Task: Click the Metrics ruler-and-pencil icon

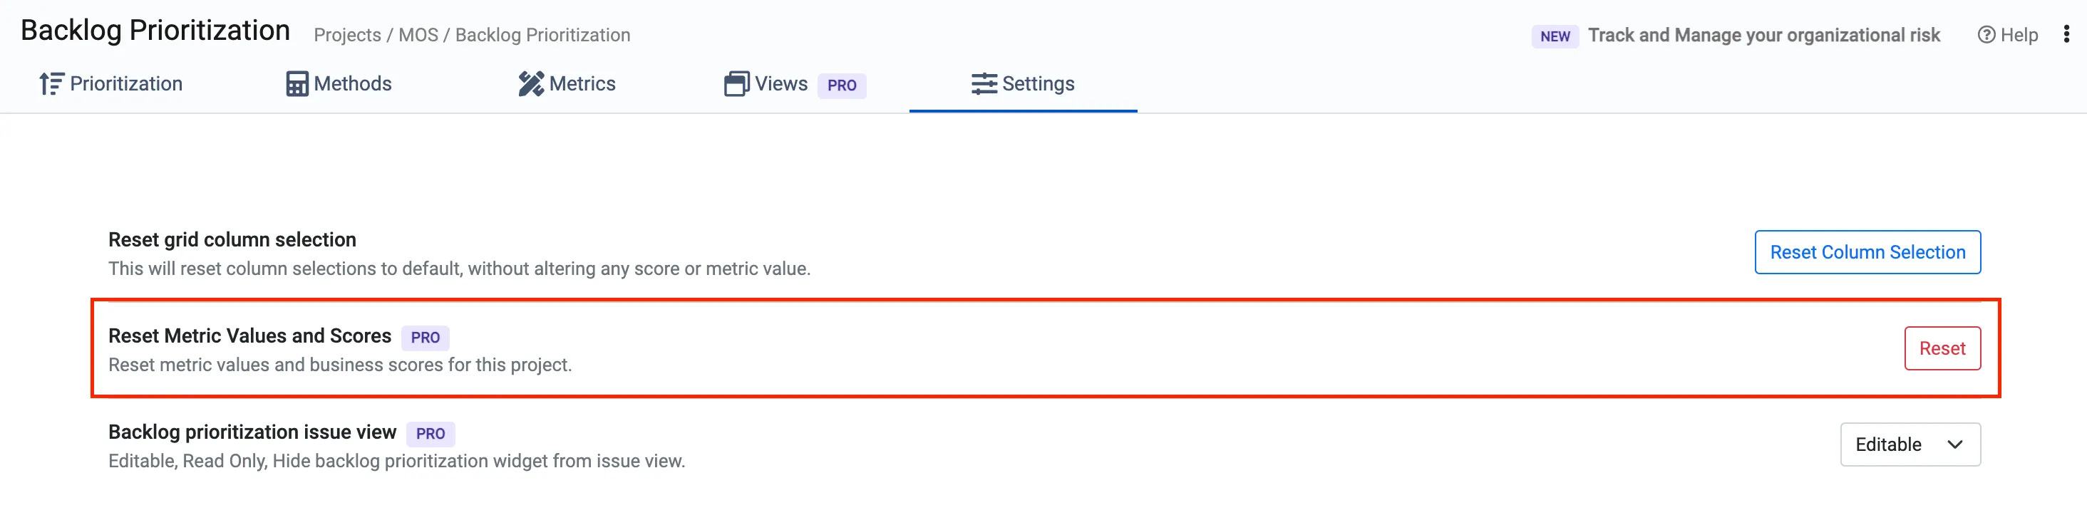Action: [531, 83]
